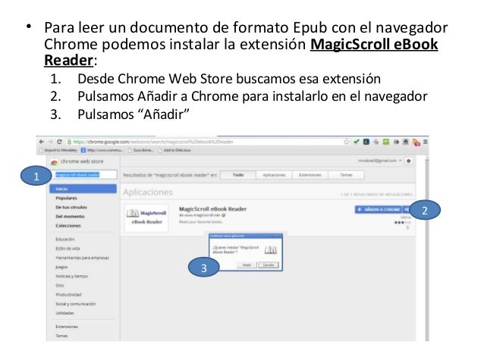Viewport: 484px width, 363px height.
Task: Click the star rating of MagicScroll
Action: 403,222
